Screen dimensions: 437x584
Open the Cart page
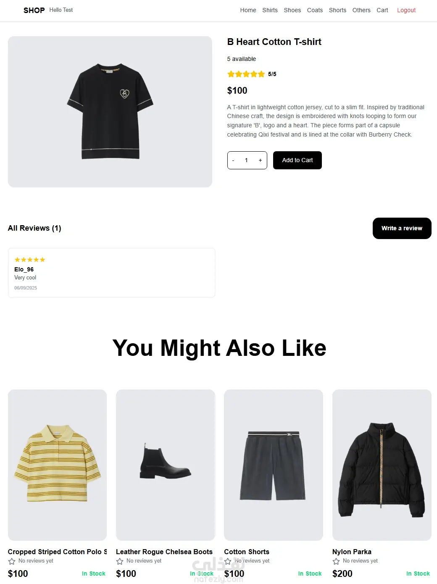pos(382,10)
